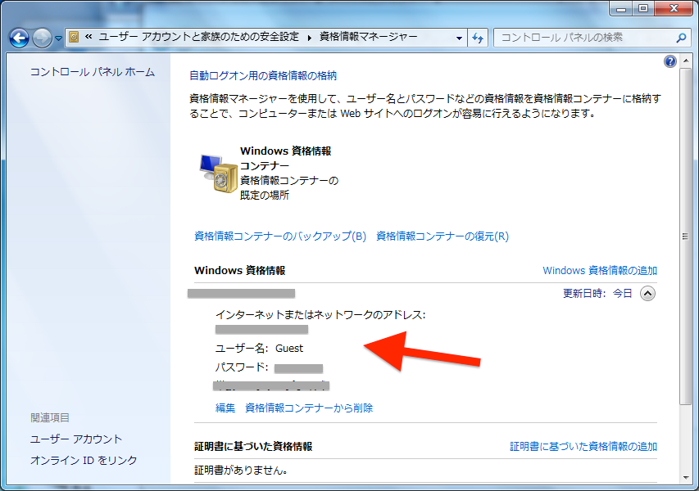
Task: Click the 関連項目 label in the sidebar
Action: [50, 417]
